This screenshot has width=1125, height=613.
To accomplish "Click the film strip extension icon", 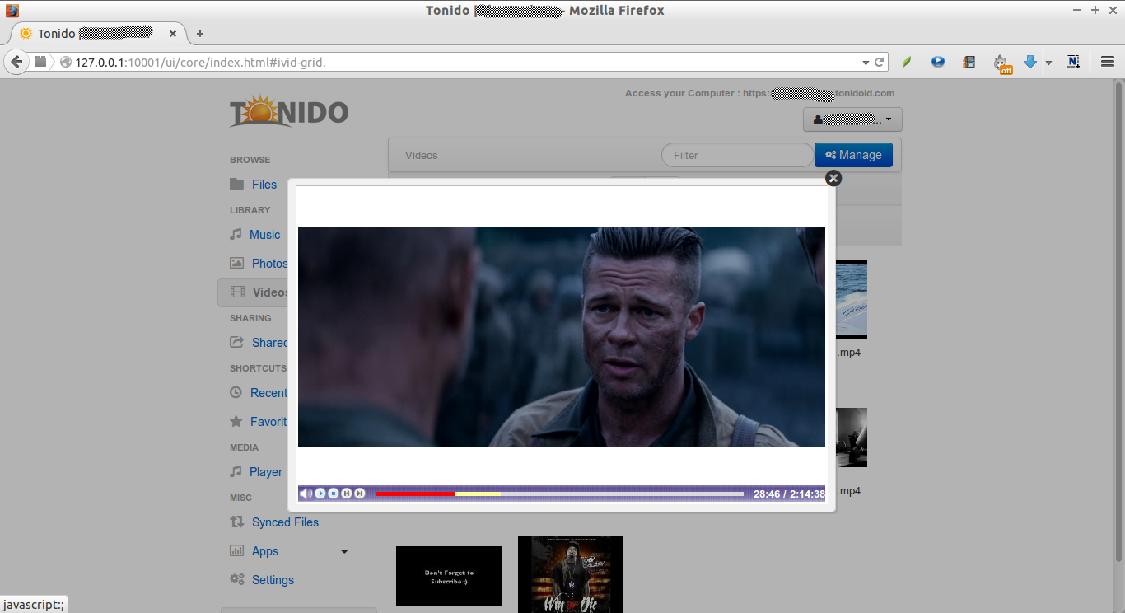I will coord(969,62).
